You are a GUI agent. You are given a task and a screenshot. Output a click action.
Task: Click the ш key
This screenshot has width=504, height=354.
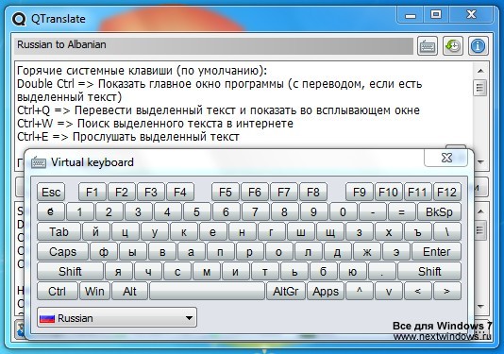[301, 232]
